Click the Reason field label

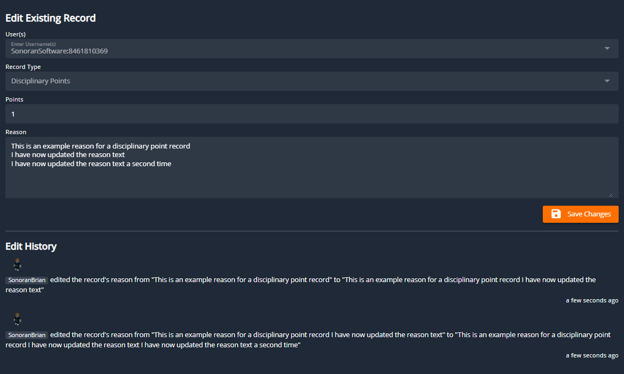(x=16, y=132)
